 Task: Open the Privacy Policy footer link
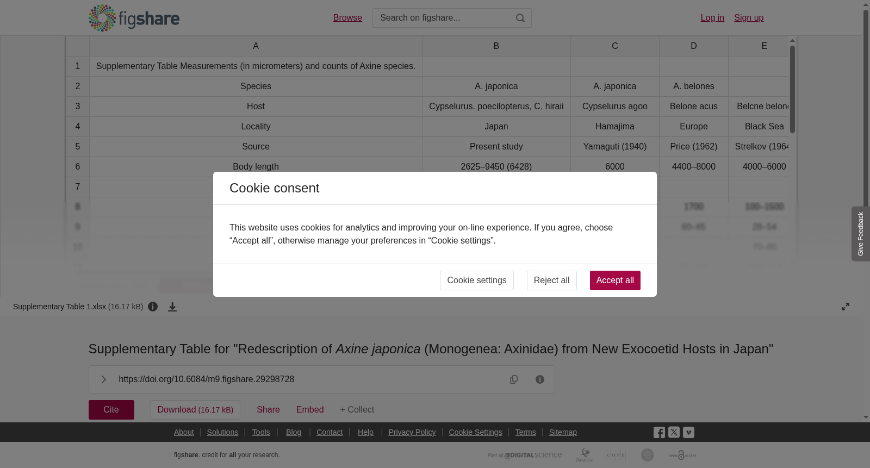tap(412, 432)
